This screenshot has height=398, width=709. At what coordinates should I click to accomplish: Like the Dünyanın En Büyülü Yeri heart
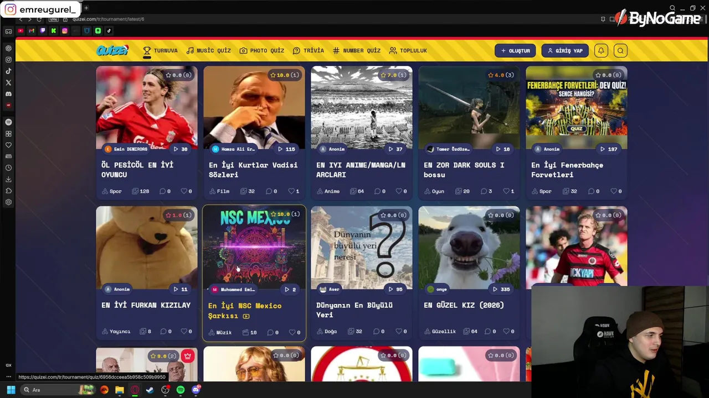click(399, 332)
